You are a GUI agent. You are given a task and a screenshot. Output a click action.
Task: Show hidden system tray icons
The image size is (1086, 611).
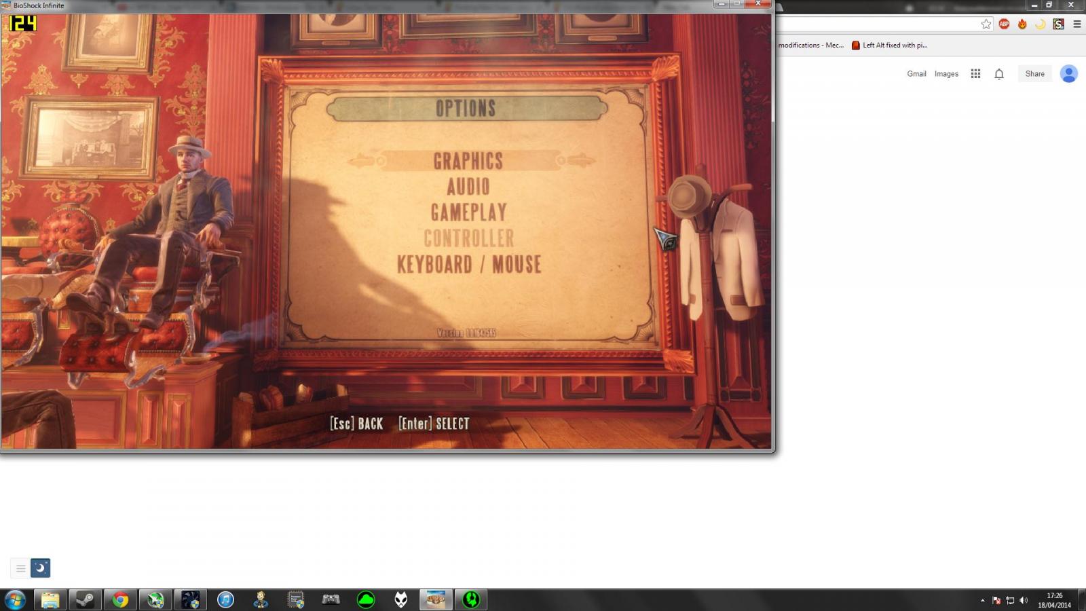[x=982, y=600]
